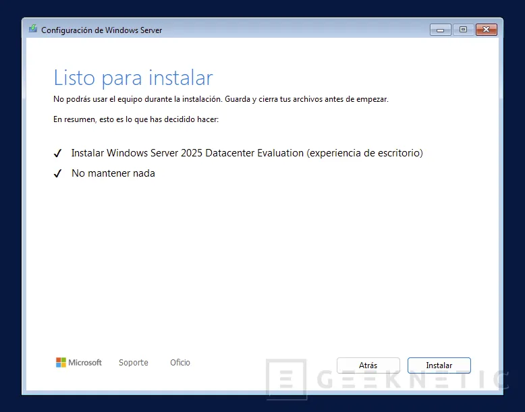Click the 'Configuración de Windows Server' title text
The image size is (525, 412).
101,30
